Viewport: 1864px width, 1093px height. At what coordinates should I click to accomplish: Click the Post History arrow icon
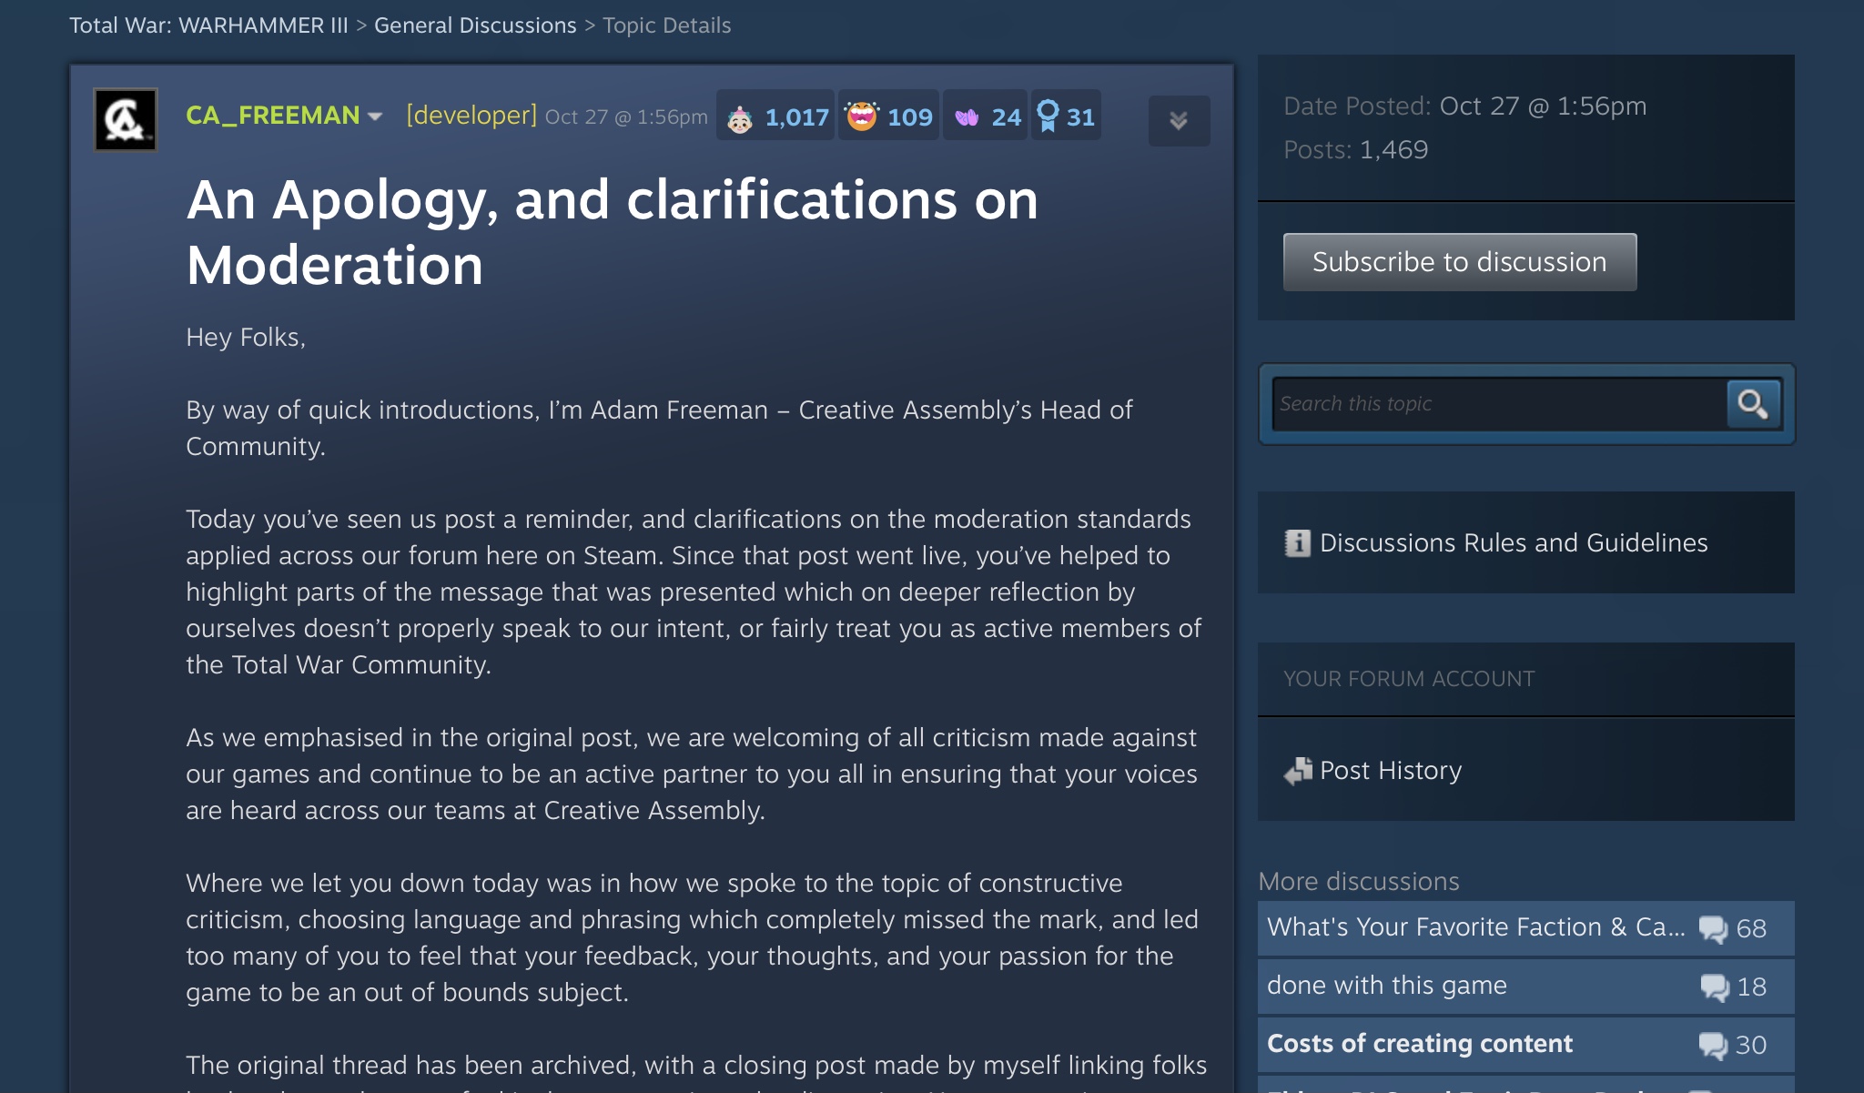[1298, 771]
